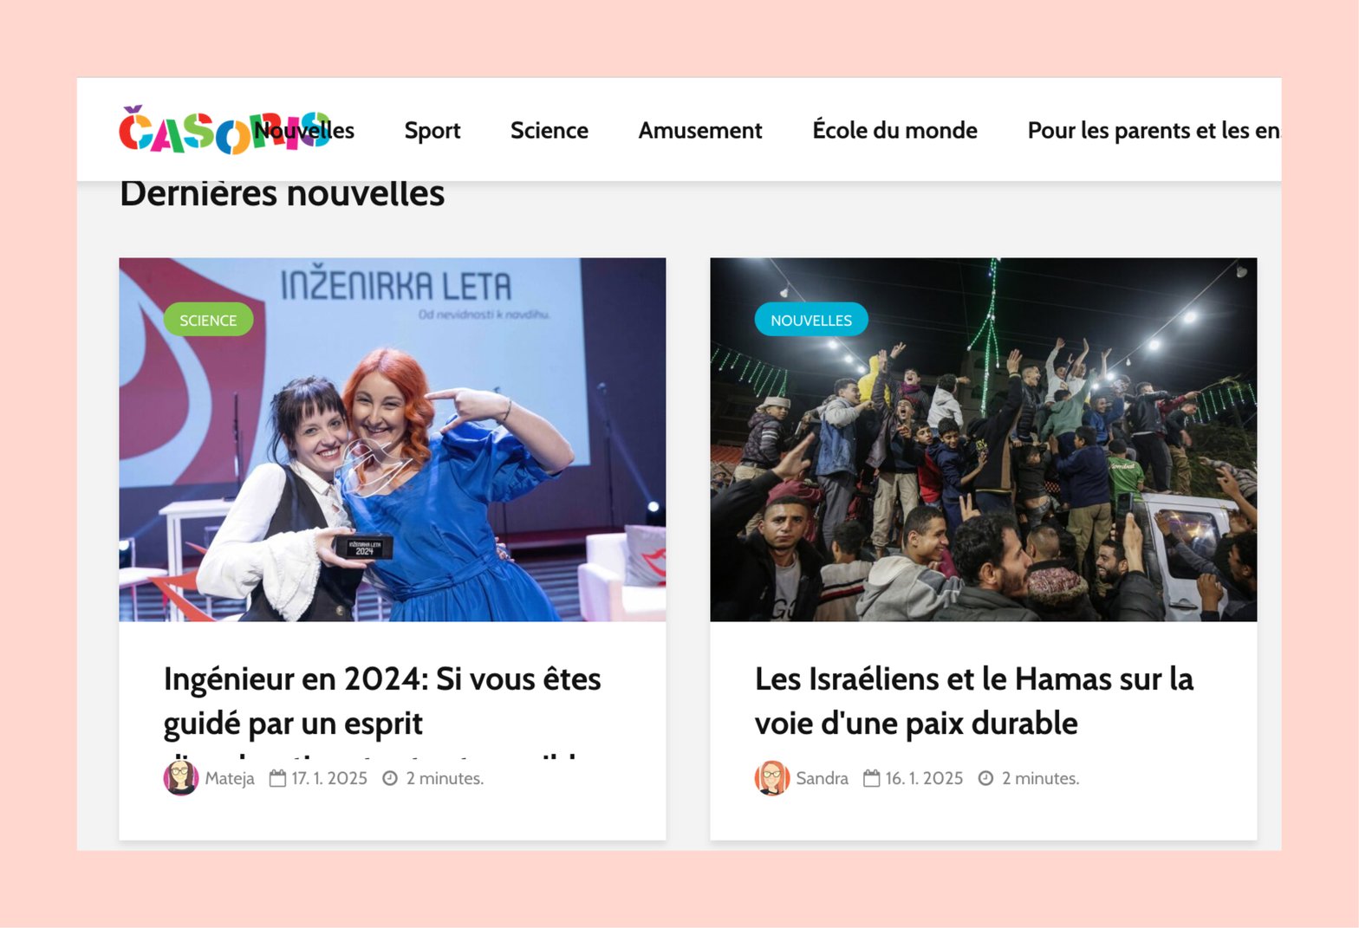Click author name Mateja

pyautogui.click(x=230, y=778)
